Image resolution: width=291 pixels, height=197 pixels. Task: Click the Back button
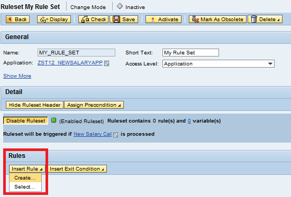tap(17, 19)
